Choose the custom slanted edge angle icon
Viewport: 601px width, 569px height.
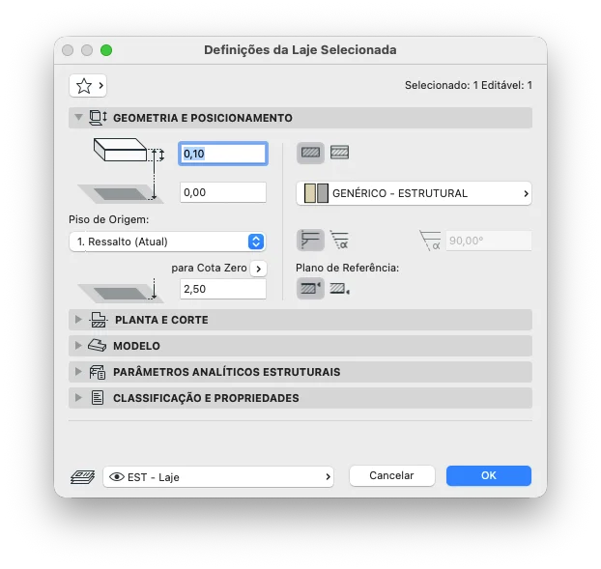(x=339, y=241)
